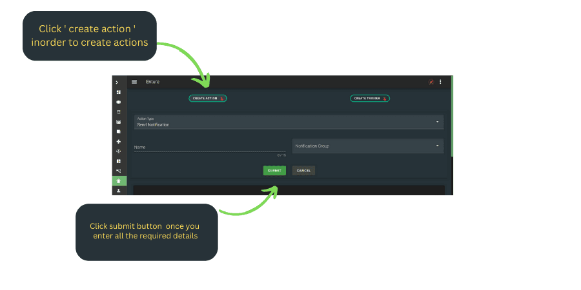The height and width of the screenshot is (290, 581).
Task: Click the vertical scrollbar on the right edge
Action: (452, 116)
